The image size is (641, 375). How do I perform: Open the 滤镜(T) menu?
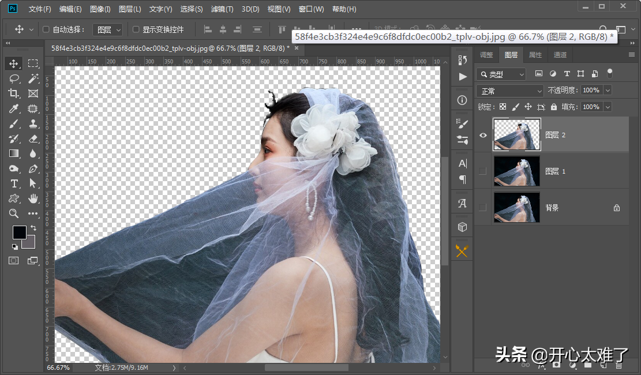[x=222, y=9]
